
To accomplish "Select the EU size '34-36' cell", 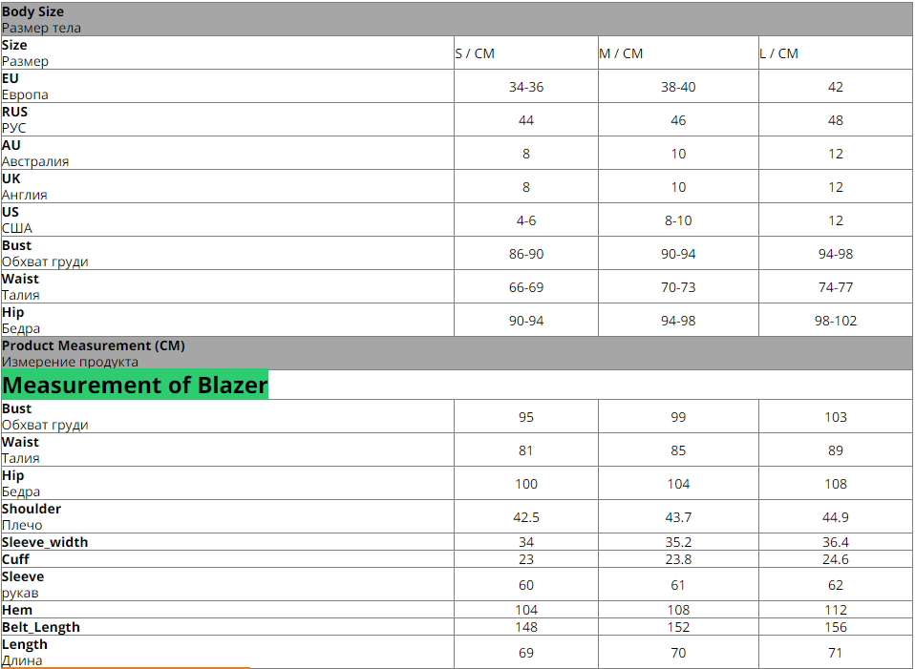I will (x=526, y=87).
